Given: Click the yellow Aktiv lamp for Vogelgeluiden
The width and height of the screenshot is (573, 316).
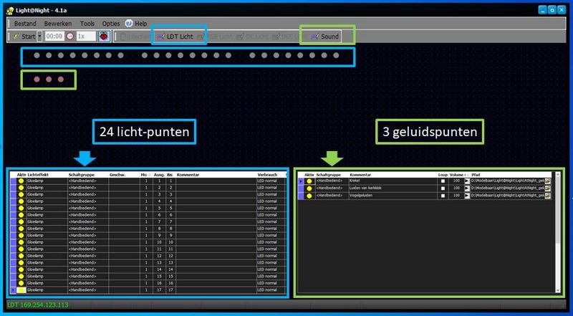Looking at the screenshot, I should [309, 196].
